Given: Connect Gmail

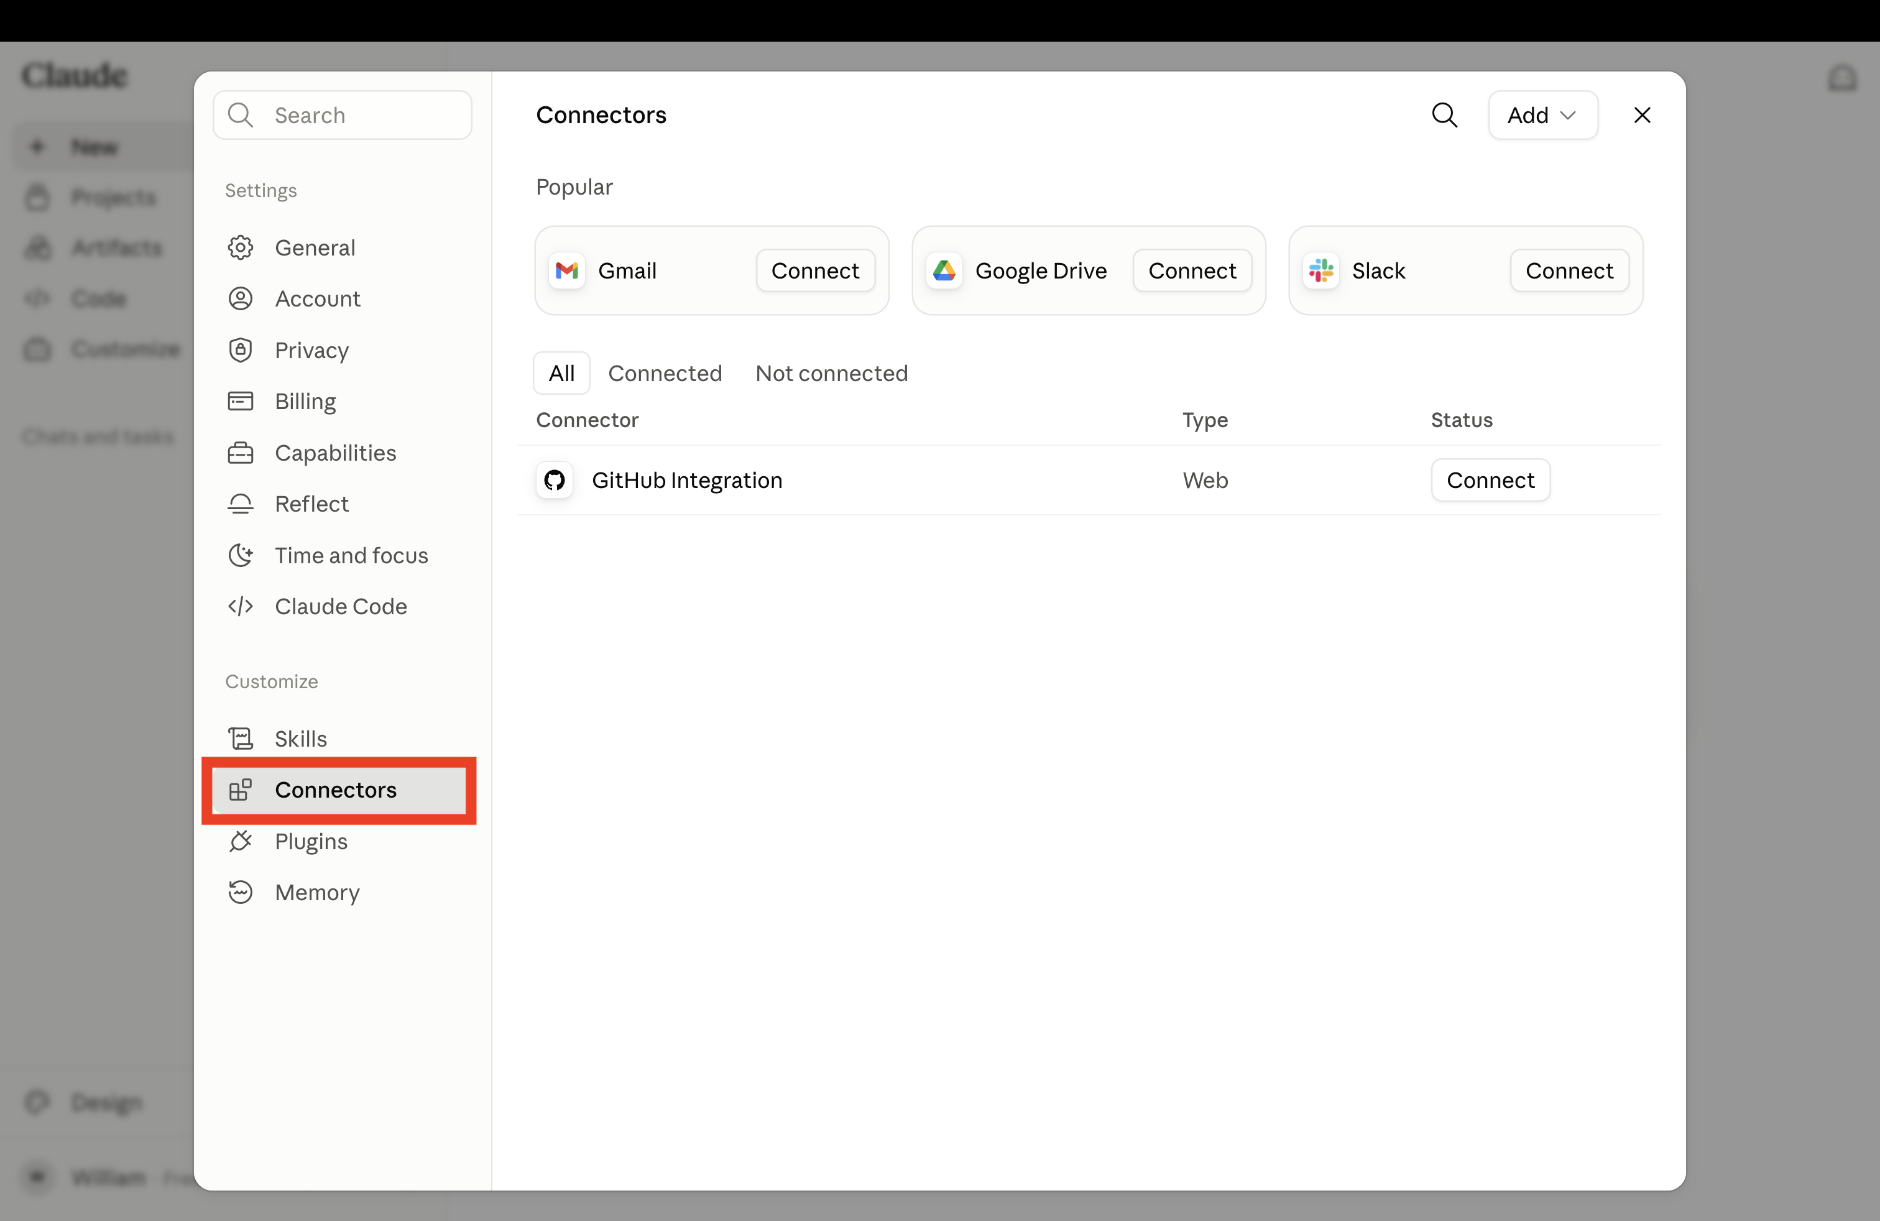Looking at the screenshot, I should click(815, 271).
